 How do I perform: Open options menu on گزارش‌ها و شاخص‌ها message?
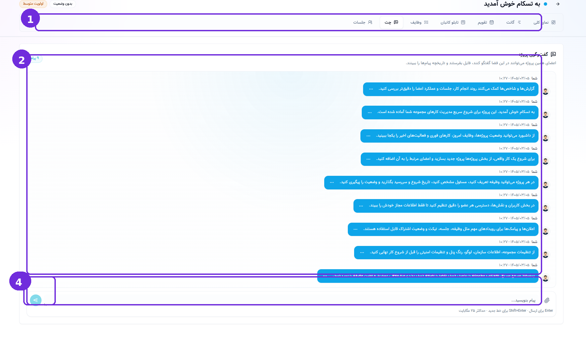pos(371,89)
